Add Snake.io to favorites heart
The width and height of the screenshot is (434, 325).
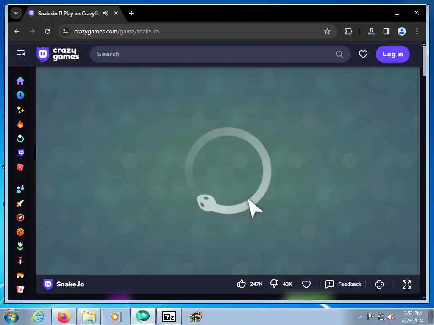pyautogui.click(x=306, y=284)
